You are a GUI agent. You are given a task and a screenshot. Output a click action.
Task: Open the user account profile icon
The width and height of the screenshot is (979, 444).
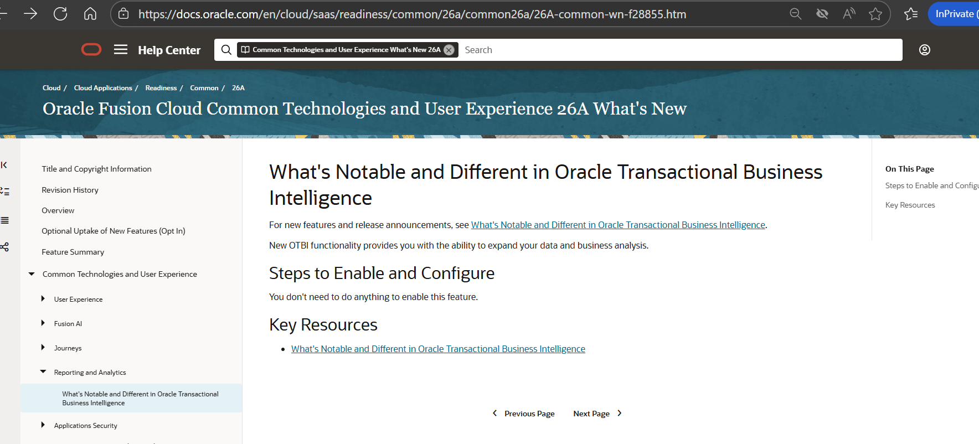click(925, 50)
